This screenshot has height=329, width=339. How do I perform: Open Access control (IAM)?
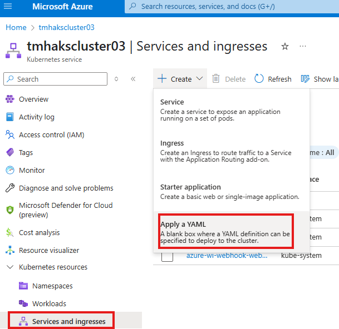pyautogui.click(x=51, y=134)
